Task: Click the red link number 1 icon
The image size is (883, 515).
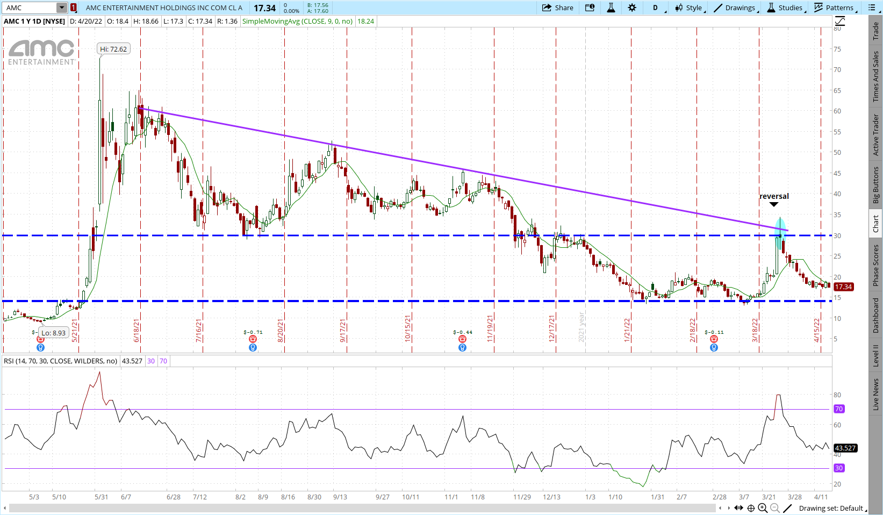Action: point(74,8)
